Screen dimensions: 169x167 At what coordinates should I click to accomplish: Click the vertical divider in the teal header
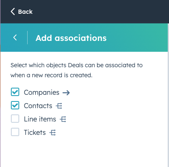pyautogui.click(x=27, y=38)
